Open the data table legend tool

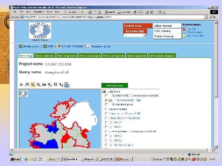67,85
